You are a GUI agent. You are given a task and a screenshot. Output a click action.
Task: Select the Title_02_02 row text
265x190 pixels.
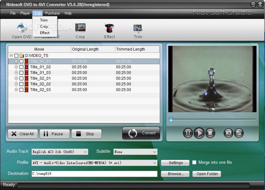click(40, 84)
